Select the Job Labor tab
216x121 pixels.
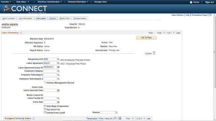click(x=41, y=18)
